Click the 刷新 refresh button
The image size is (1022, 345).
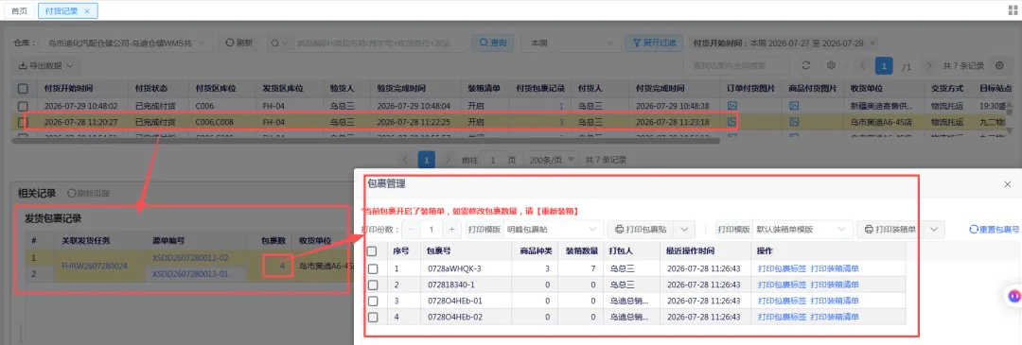[x=239, y=43]
